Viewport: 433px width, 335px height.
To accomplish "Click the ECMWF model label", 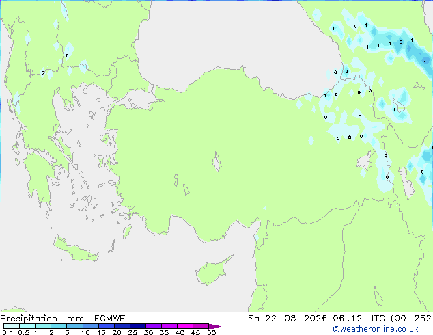I will (110, 319).
